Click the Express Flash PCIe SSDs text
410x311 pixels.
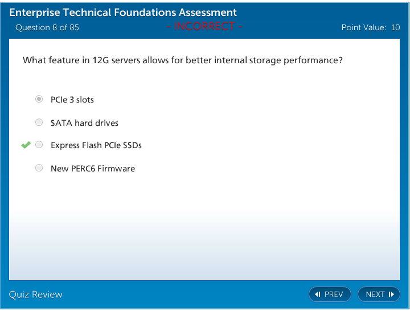96,145
